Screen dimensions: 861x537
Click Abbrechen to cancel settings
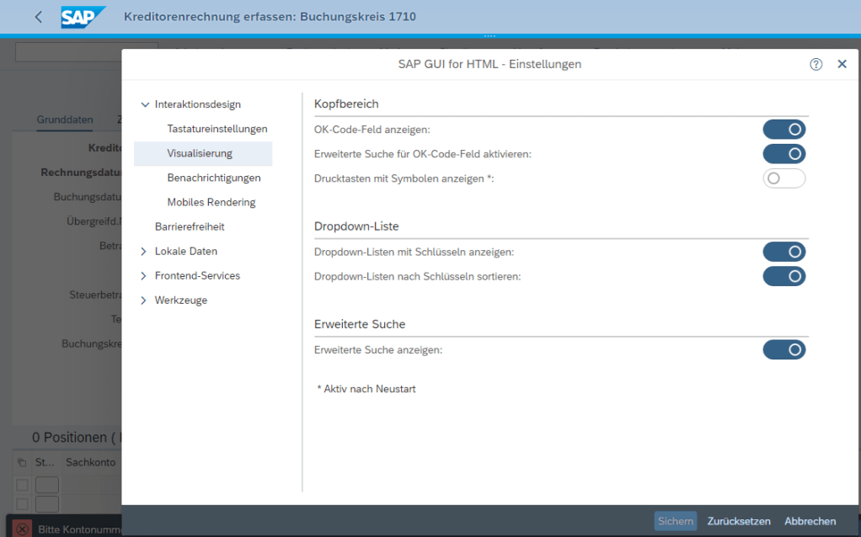pyautogui.click(x=810, y=521)
